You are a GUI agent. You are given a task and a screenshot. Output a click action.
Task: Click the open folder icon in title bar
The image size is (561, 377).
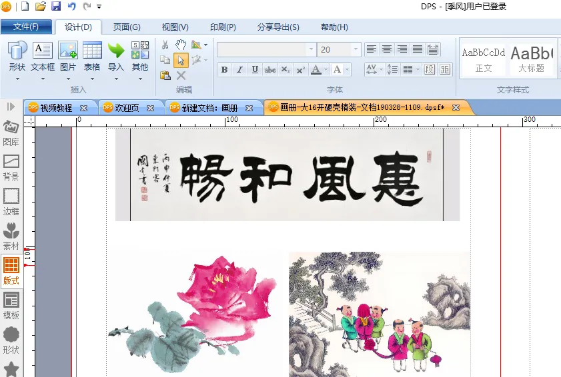click(41, 6)
